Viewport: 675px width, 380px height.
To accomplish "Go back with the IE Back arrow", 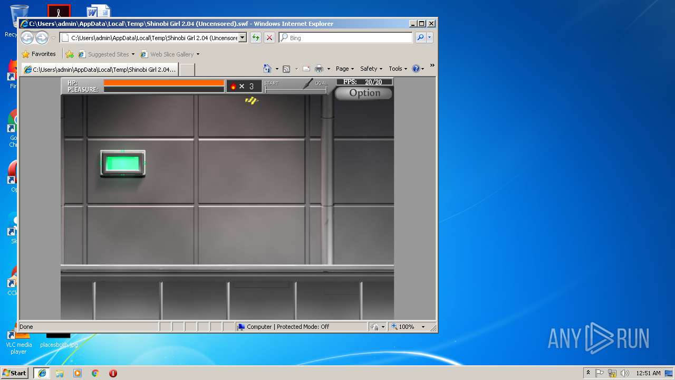I will [27, 37].
